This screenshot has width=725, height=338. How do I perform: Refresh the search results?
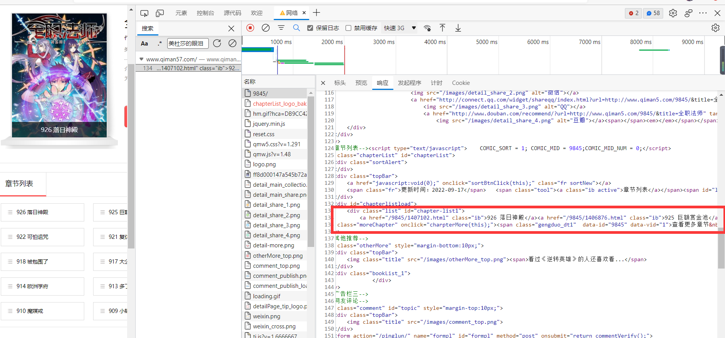(x=217, y=43)
